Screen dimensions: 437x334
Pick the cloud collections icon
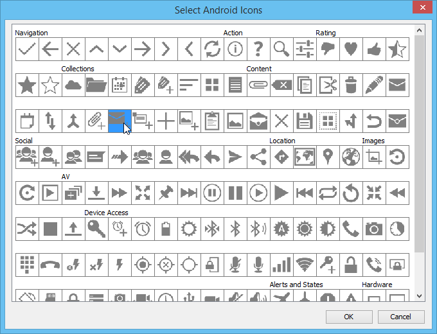pos(73,85)
